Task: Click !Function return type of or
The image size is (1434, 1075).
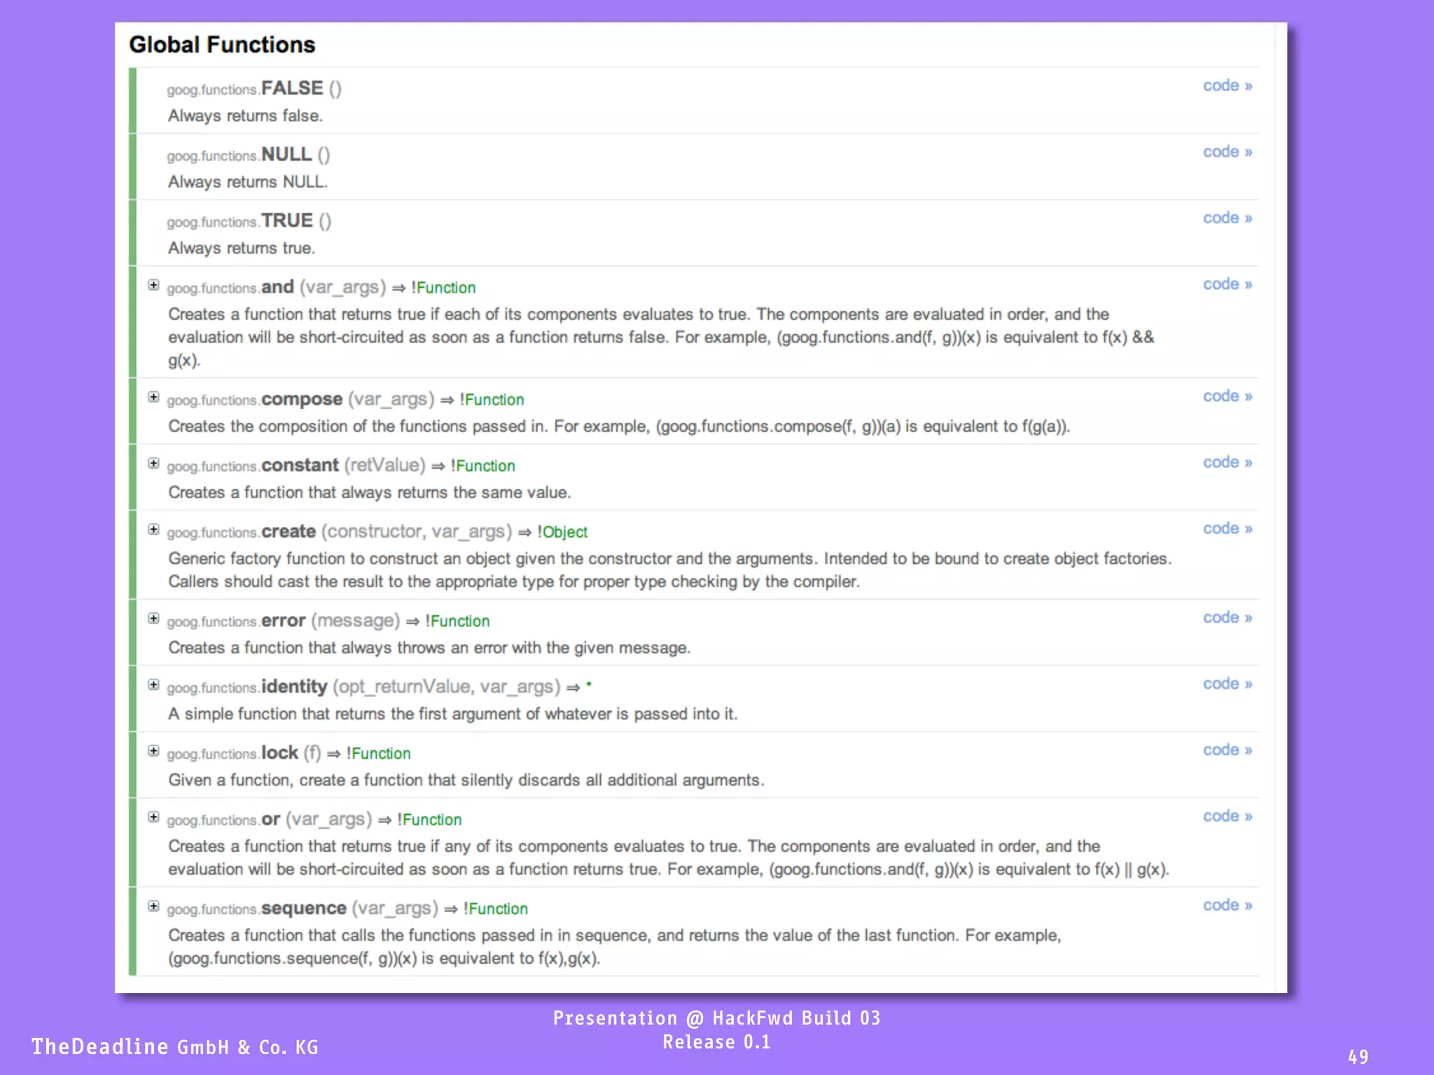Action: point(429,820)
